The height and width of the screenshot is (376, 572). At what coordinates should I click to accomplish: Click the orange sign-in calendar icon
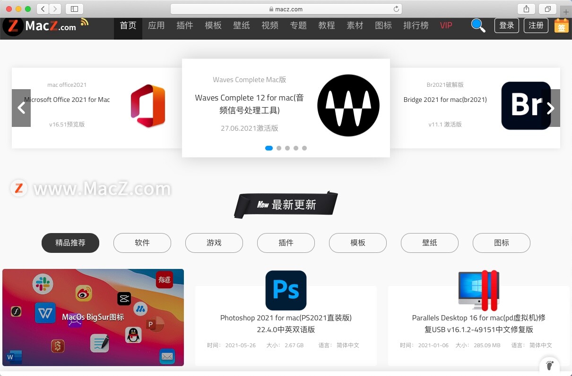click(562, 25)
